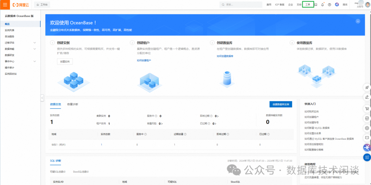Switch to the 资源总览 tab
This screenshot has height=185, width=371.
(55, 104)
